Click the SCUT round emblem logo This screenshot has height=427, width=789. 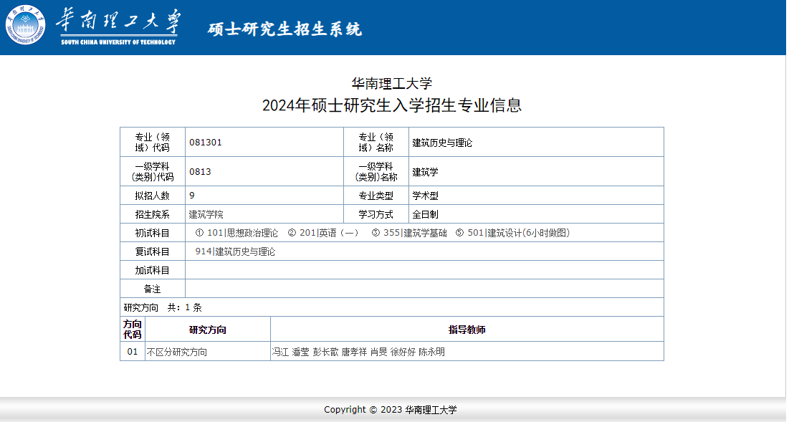point(25,25)
